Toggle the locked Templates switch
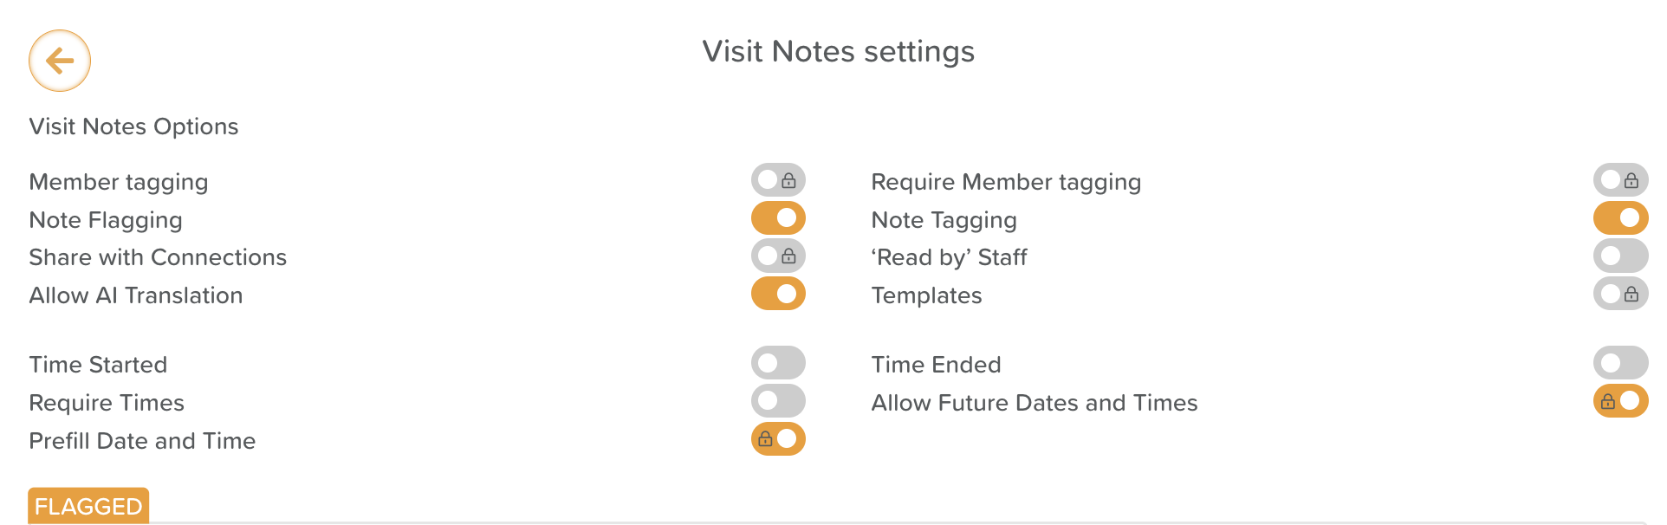The height and width of the screenshot is (525, 1667). pos(1620,295)
